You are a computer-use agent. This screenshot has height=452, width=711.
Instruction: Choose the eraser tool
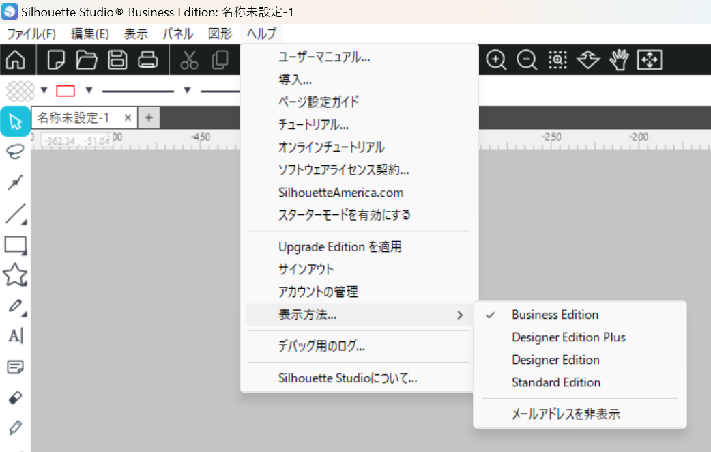tap(16, 397)
